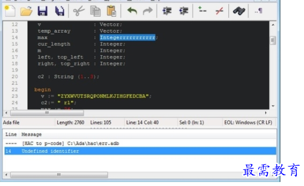
Task: Click Sel: 0 (ln: 1) status entry
Action: (192, 122)
